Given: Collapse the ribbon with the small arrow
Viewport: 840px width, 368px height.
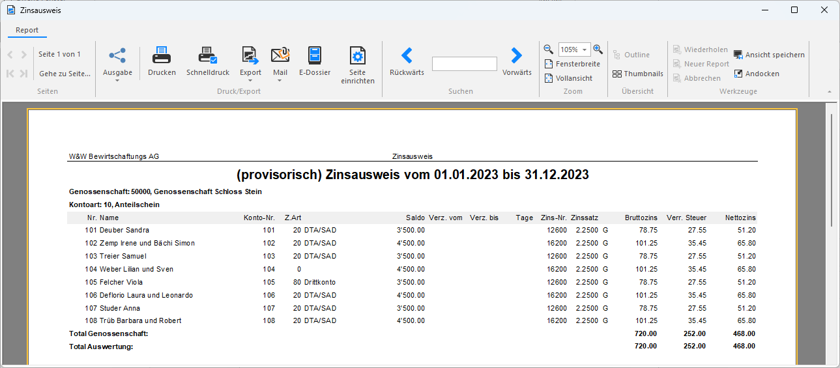Looking at the screenshot, I should (x=830, y=92).
